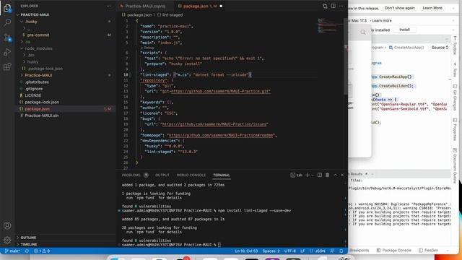Click search magnifier in Visual Studio window
This screenshot has width=462, height=260.
[363, 32]
